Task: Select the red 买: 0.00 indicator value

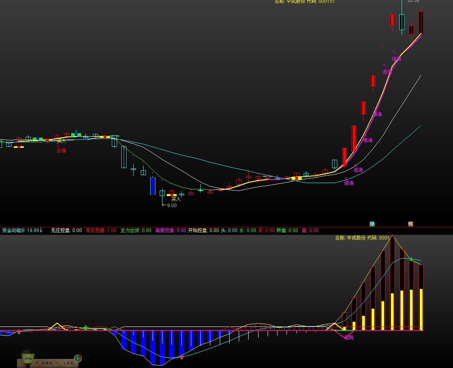Action: [x=266, y=230]
